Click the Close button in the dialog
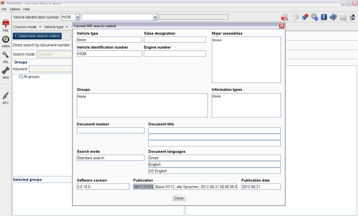Viewport: 358px width, 216px height. click(179, 198)
